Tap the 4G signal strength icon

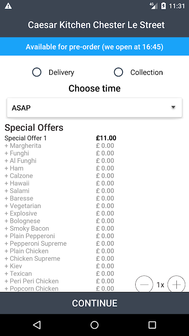[x=153, y=6]
